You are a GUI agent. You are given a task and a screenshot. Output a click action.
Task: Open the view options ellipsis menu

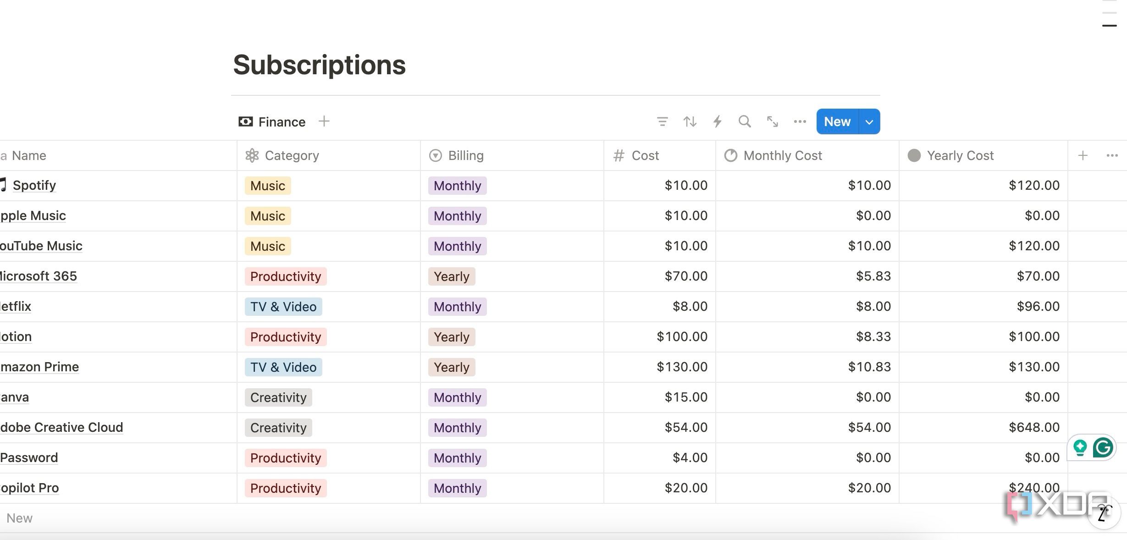(799, 121)
